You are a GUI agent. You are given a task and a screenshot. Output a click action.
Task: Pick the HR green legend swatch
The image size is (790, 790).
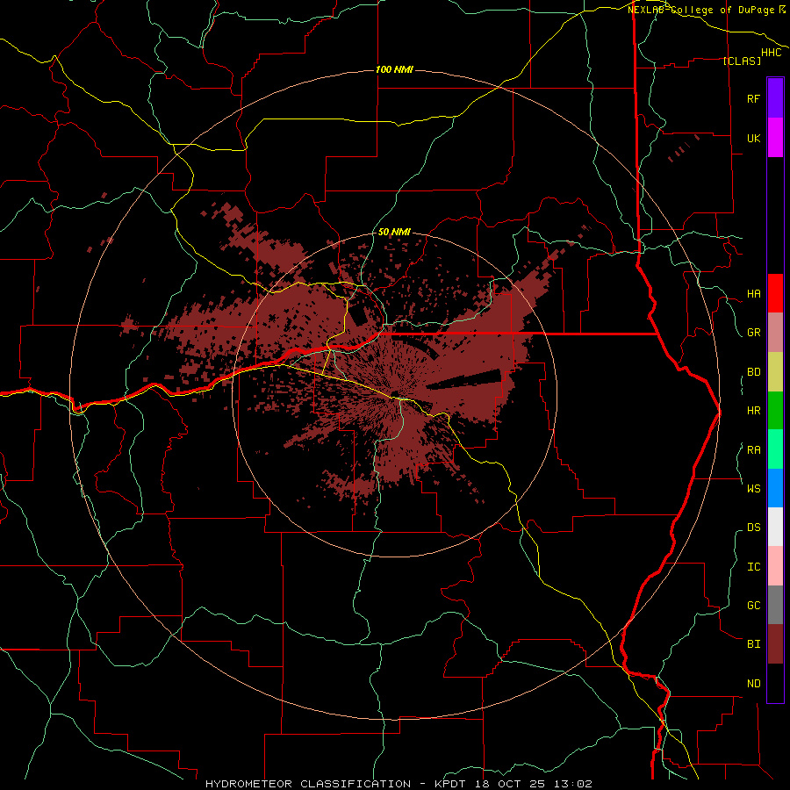[775, 411]
